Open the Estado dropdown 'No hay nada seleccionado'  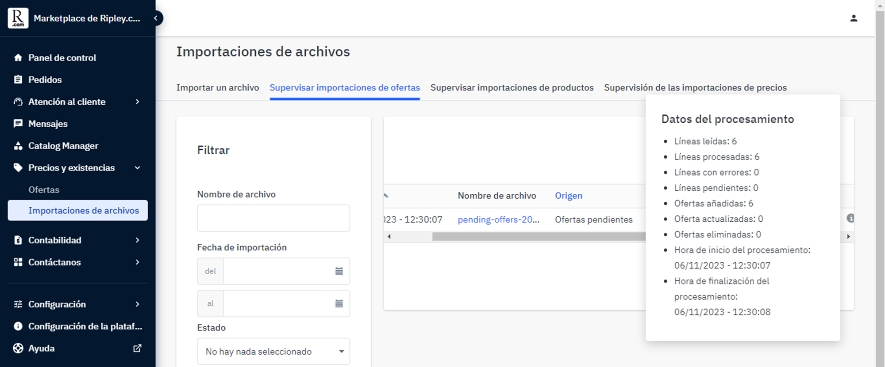[x=273, y=352]
